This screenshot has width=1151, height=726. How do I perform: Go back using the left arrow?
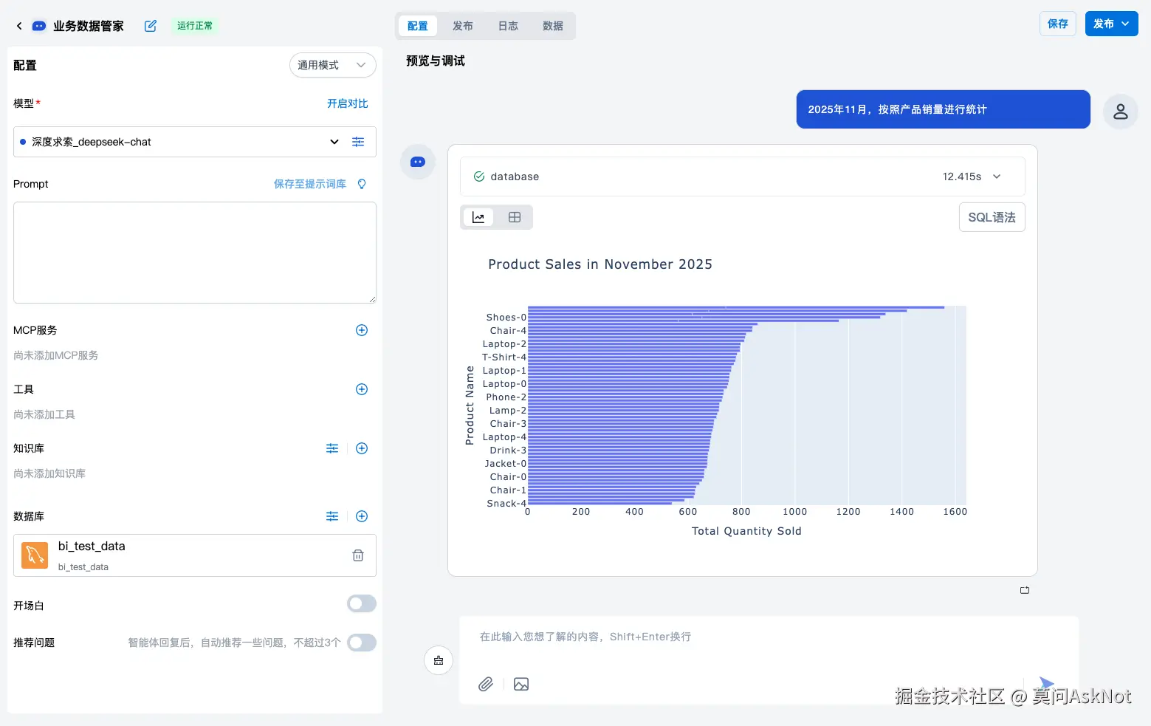(x=19, y=26)
